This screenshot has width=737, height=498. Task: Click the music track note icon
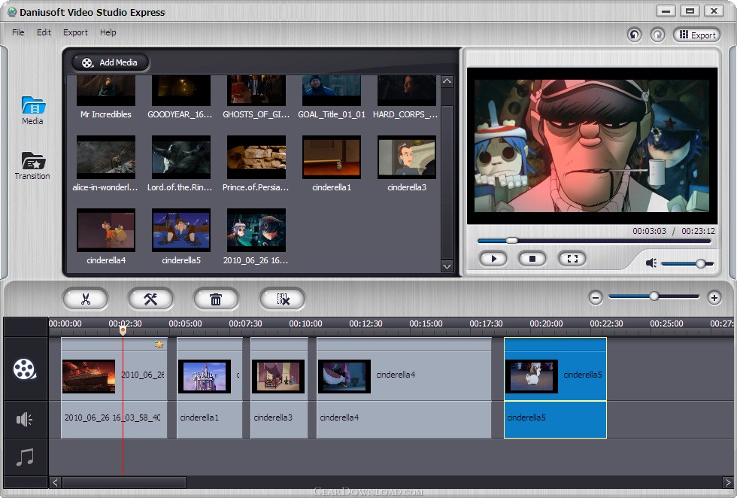[x=24, y=457]
